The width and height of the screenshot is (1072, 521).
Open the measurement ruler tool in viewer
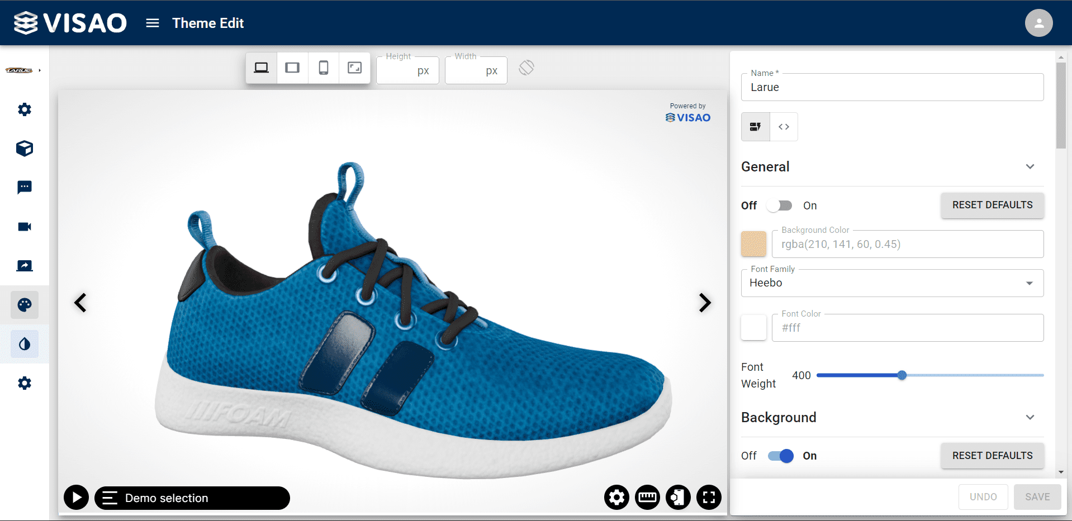[x=647, y=497]
